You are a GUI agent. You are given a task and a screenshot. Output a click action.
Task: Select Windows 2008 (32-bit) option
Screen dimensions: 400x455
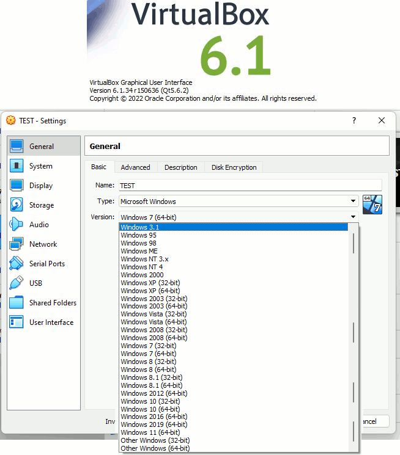[234, 330]
